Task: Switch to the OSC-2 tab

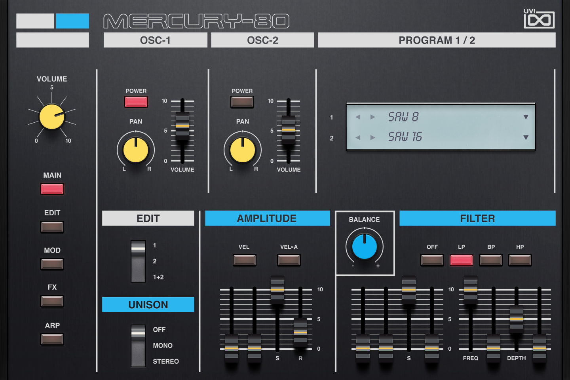Action: coord(263,40)
